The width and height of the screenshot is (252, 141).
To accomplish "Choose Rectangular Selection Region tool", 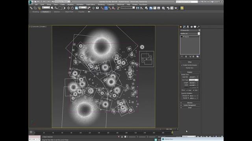I will 60,8.
